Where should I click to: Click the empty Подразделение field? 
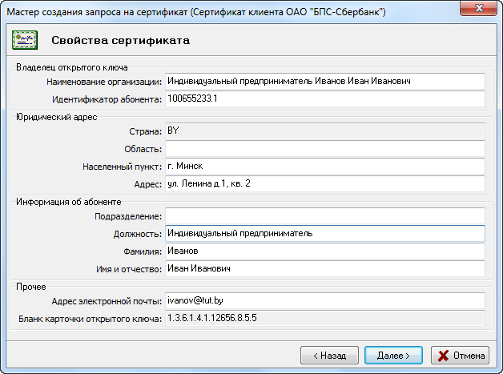pyautogui.click(x=324, y=216)
